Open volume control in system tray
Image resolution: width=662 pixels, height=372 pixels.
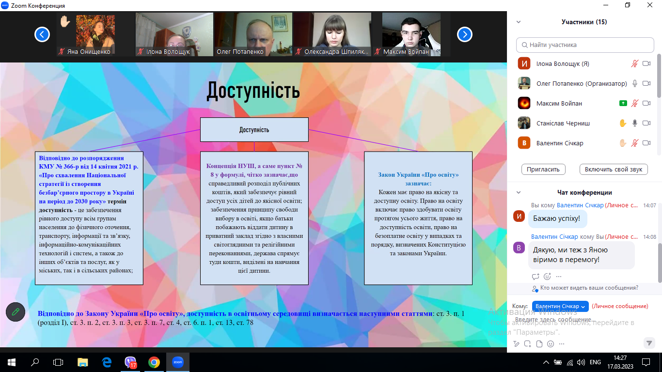(582, 362)
